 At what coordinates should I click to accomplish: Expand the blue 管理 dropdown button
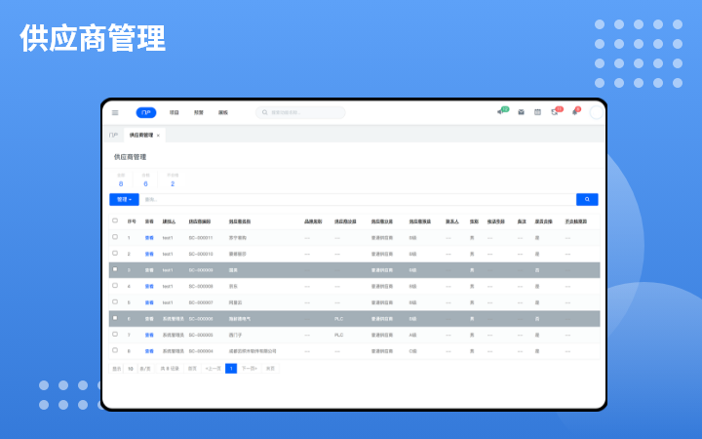pos(123,199)
